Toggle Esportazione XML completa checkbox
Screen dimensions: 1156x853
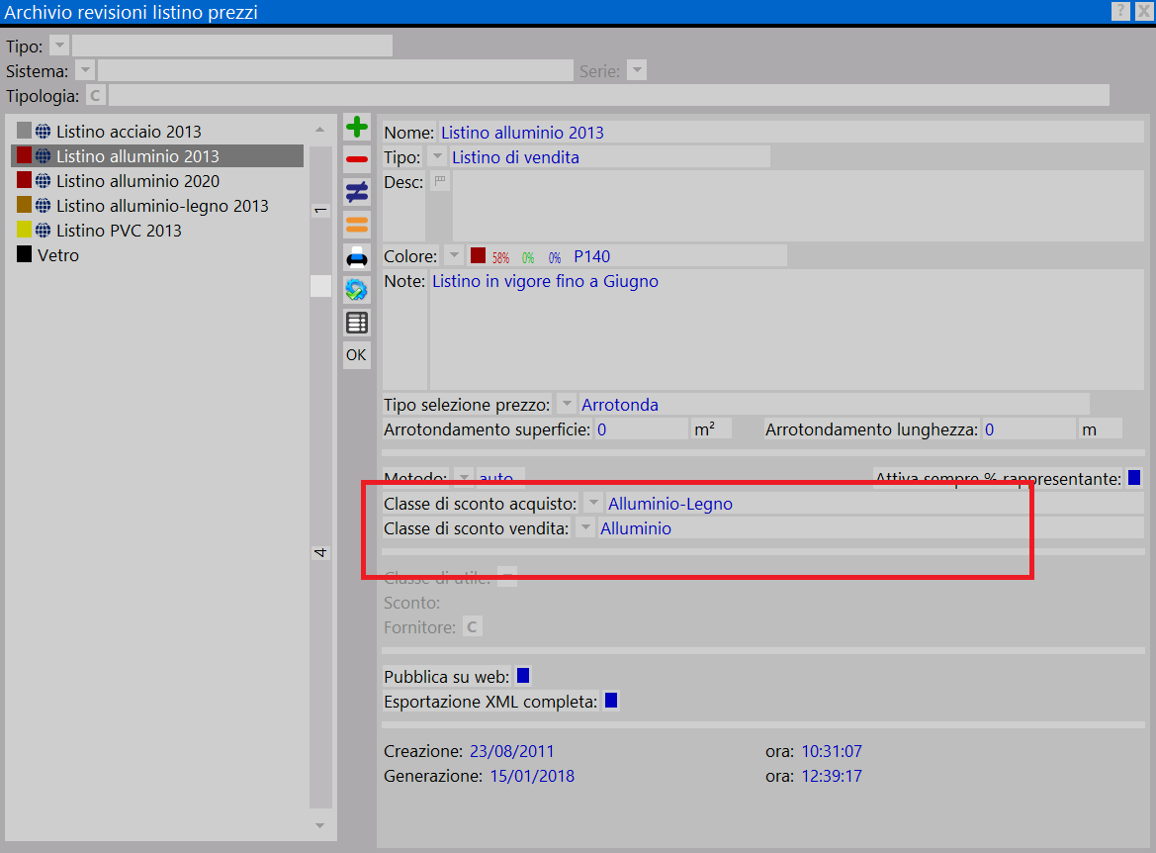[x=611, y=701]
